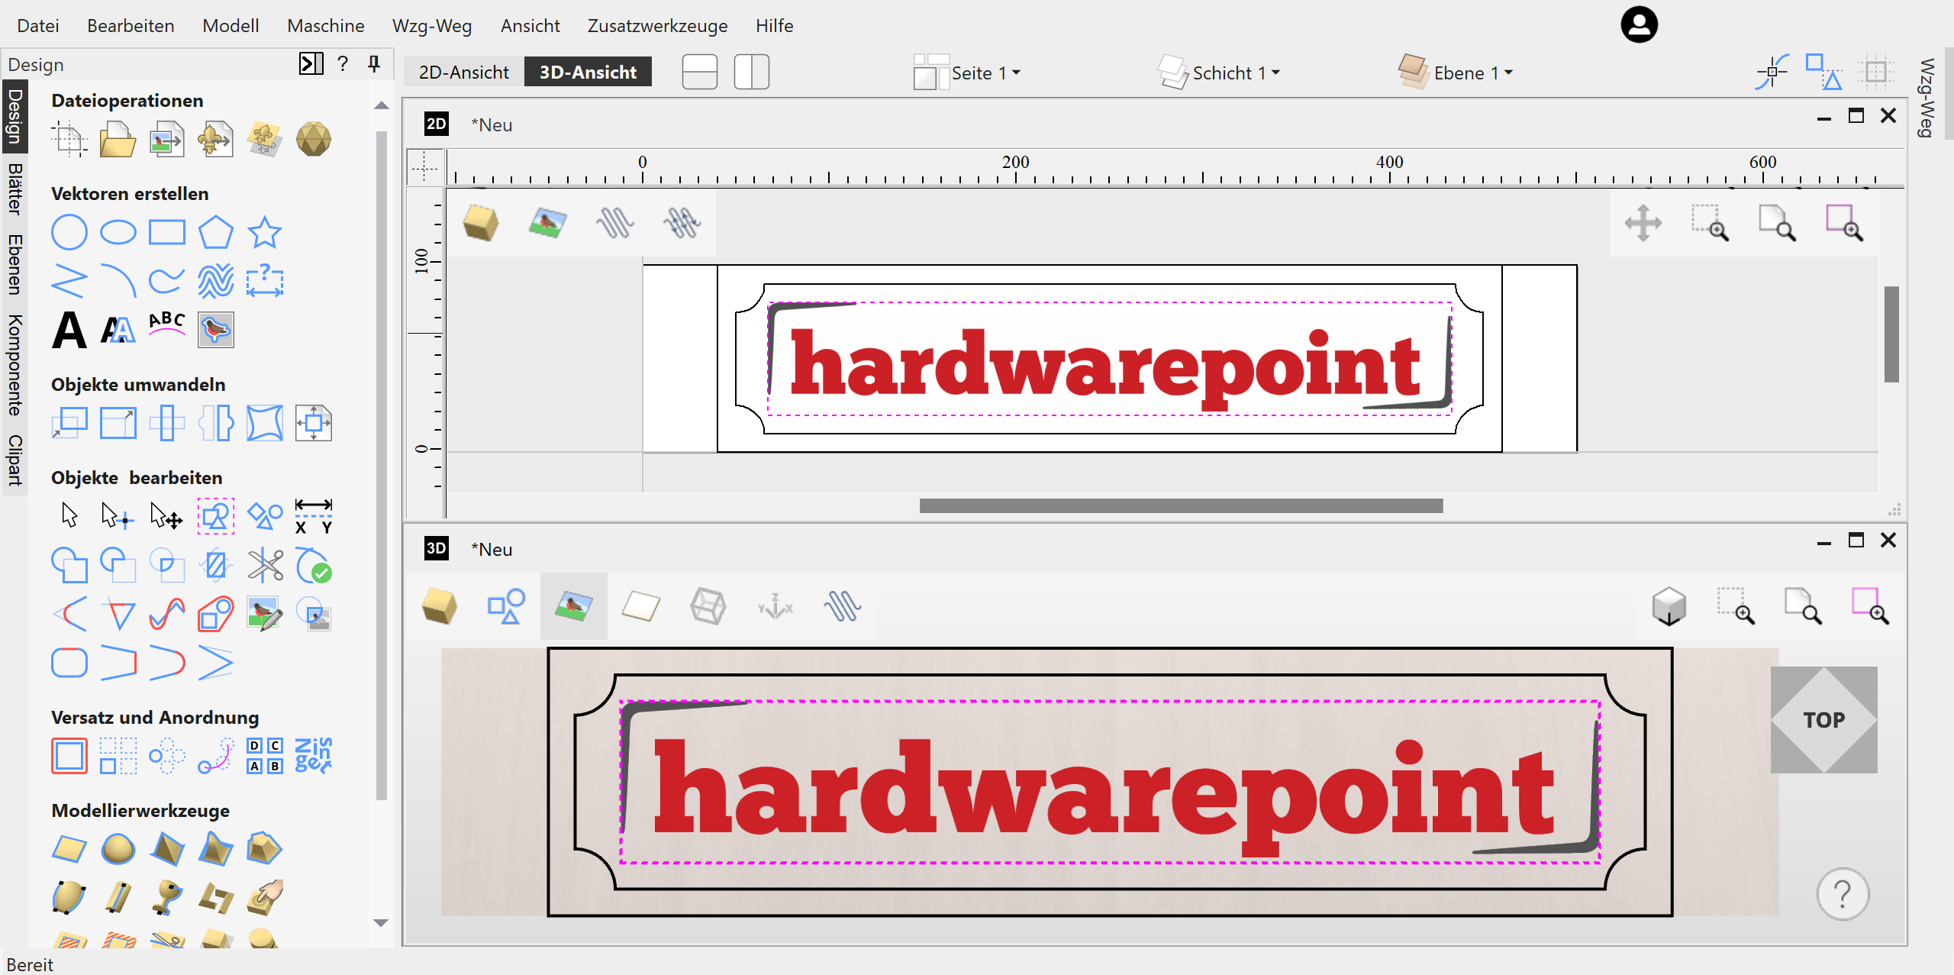Open the Zusatzwerkzeuge menu
1954x975 pixels.
tap(657, 26)
